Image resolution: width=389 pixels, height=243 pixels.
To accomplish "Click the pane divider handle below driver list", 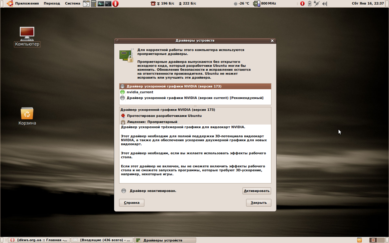I will coord(195,106).
